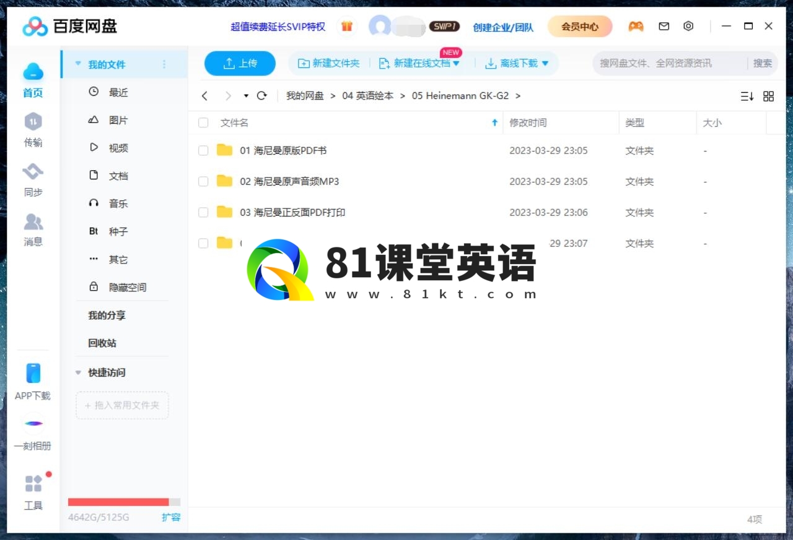Switch to grid view icon
This screenshot has width=793, height=540.
(769, 96)
